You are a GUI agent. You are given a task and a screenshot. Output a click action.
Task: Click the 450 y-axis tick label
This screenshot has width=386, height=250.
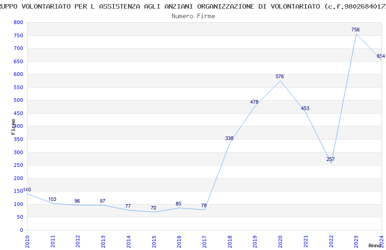[19, 113]
